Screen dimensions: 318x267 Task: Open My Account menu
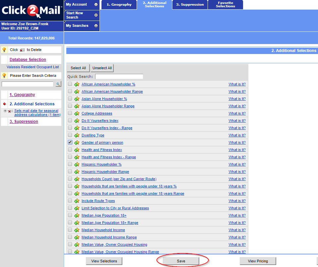(82, 5)
